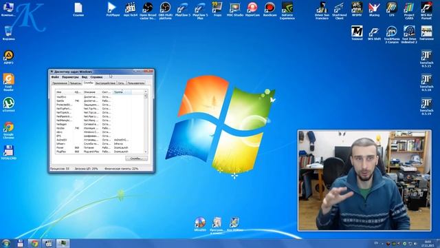Open the HyperCam desktop shortcut
Image resolution: width=440 pixels, height=248 pixels.
pos(252,9)
